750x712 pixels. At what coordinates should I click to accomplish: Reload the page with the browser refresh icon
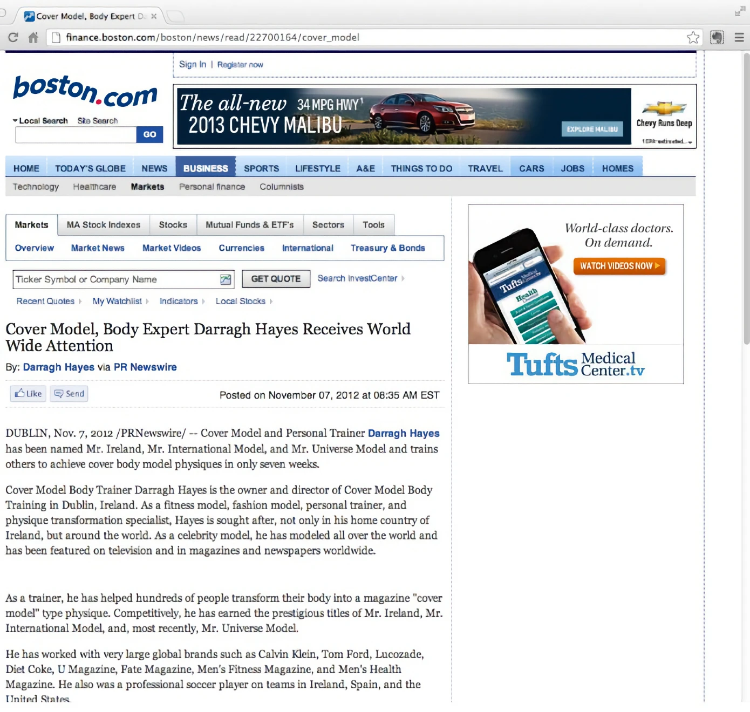click(x=13, y=37)
